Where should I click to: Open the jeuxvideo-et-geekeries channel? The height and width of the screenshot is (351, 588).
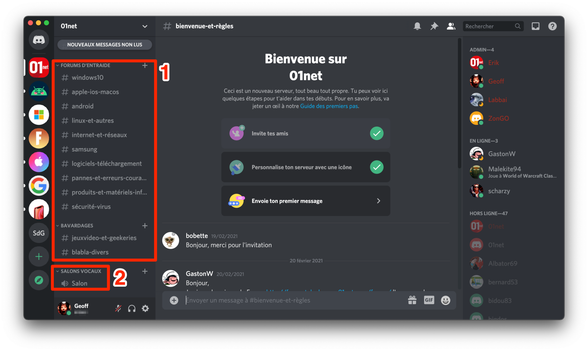pos(104,238)
